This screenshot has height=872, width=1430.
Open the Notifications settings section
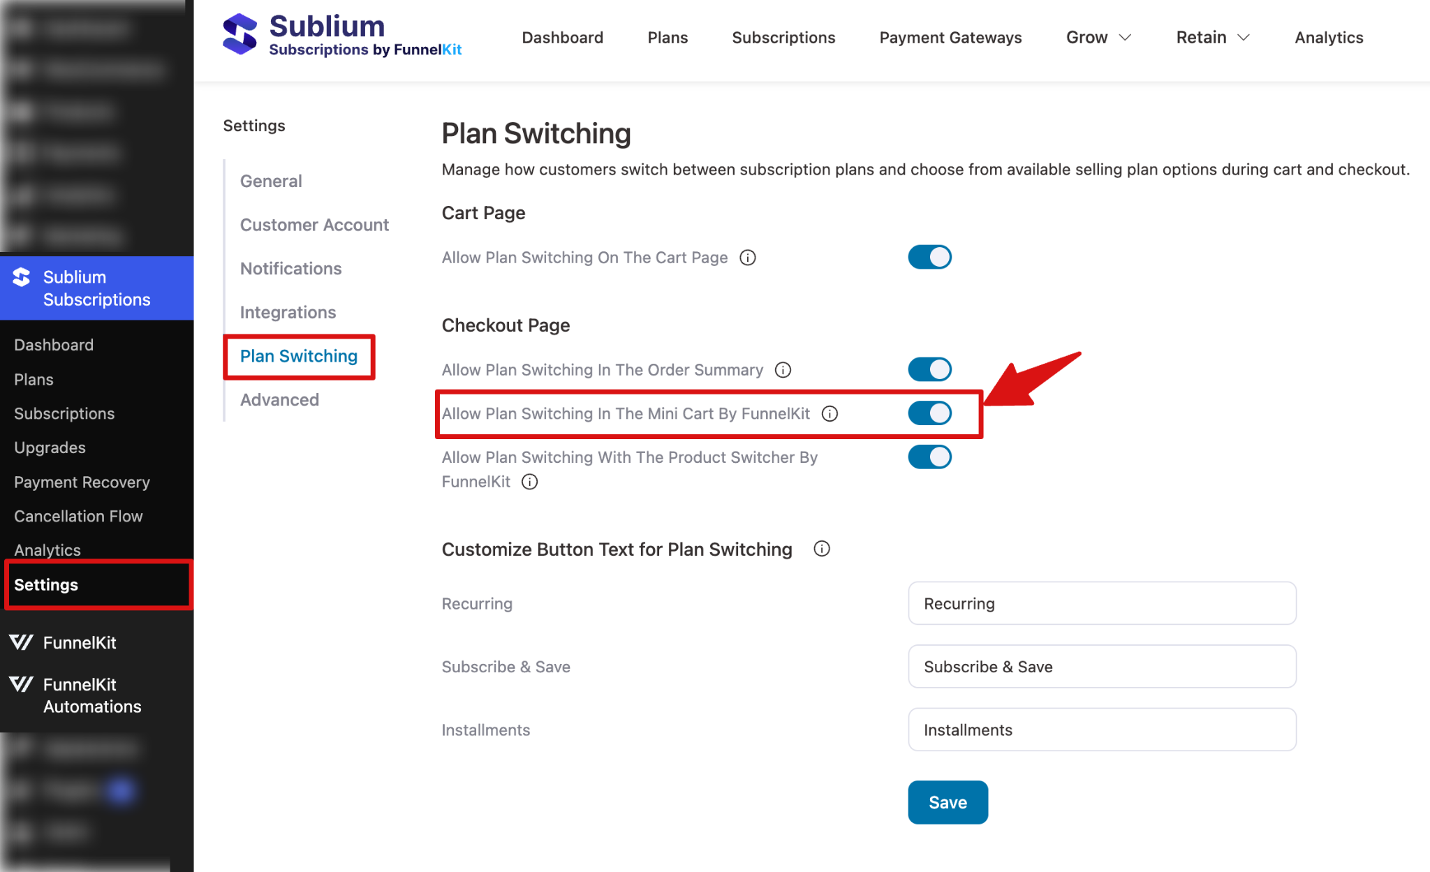click(x=290, y=268)
